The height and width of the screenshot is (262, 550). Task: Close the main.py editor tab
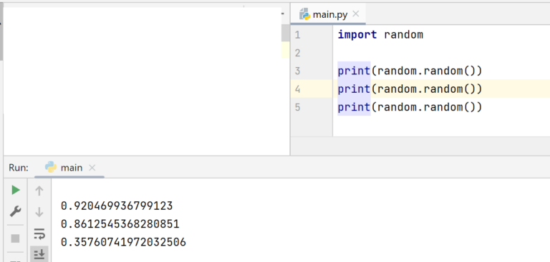coord(356,14)
